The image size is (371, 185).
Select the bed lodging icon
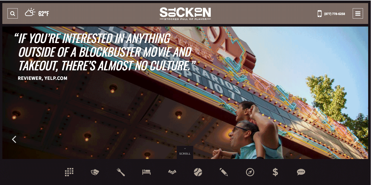(146, 172)
